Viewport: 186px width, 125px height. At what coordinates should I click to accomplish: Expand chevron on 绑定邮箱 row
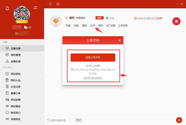[x=41, y=100]
